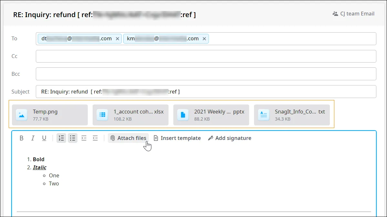Click the dt recipient email chip
This screenshot has height=217, width=387.
pyautogui.click(x=80, y=39)
